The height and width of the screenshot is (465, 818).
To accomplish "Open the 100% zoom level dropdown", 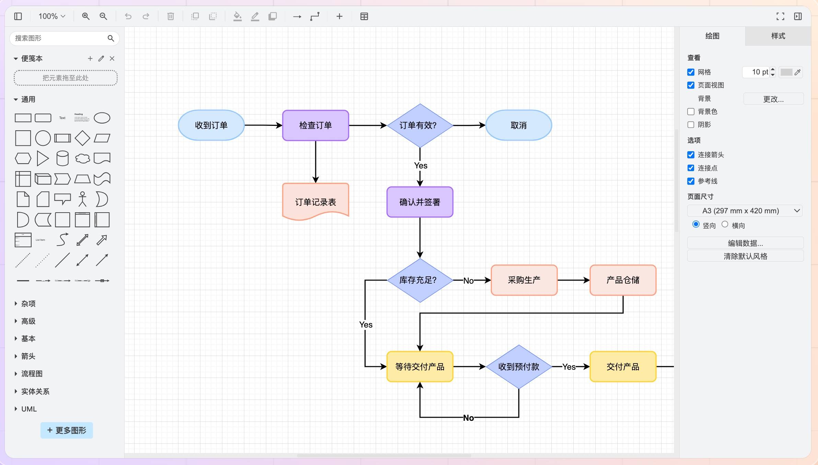I will pyautogui.click(x=51, y=16).
